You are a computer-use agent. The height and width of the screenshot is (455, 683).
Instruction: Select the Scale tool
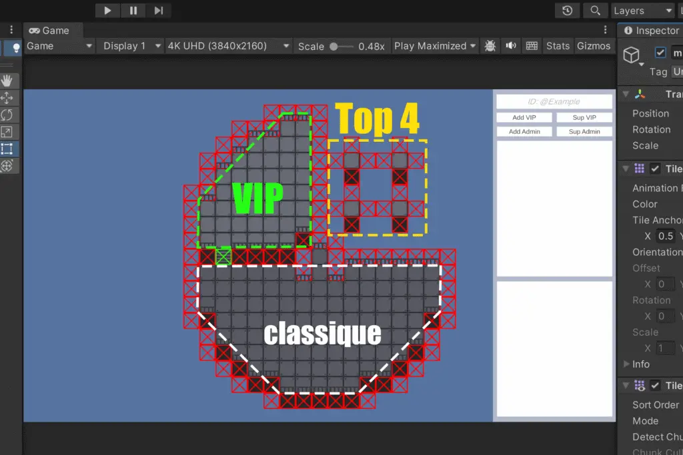tap(7, 132)
